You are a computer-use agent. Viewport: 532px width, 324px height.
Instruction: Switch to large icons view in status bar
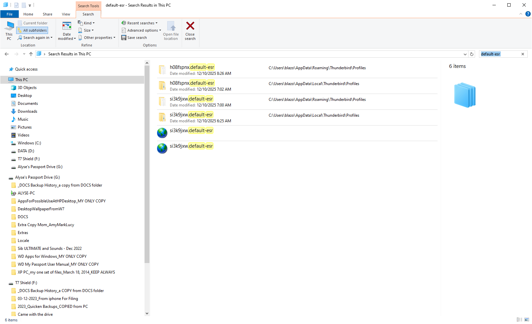point(527,320)
